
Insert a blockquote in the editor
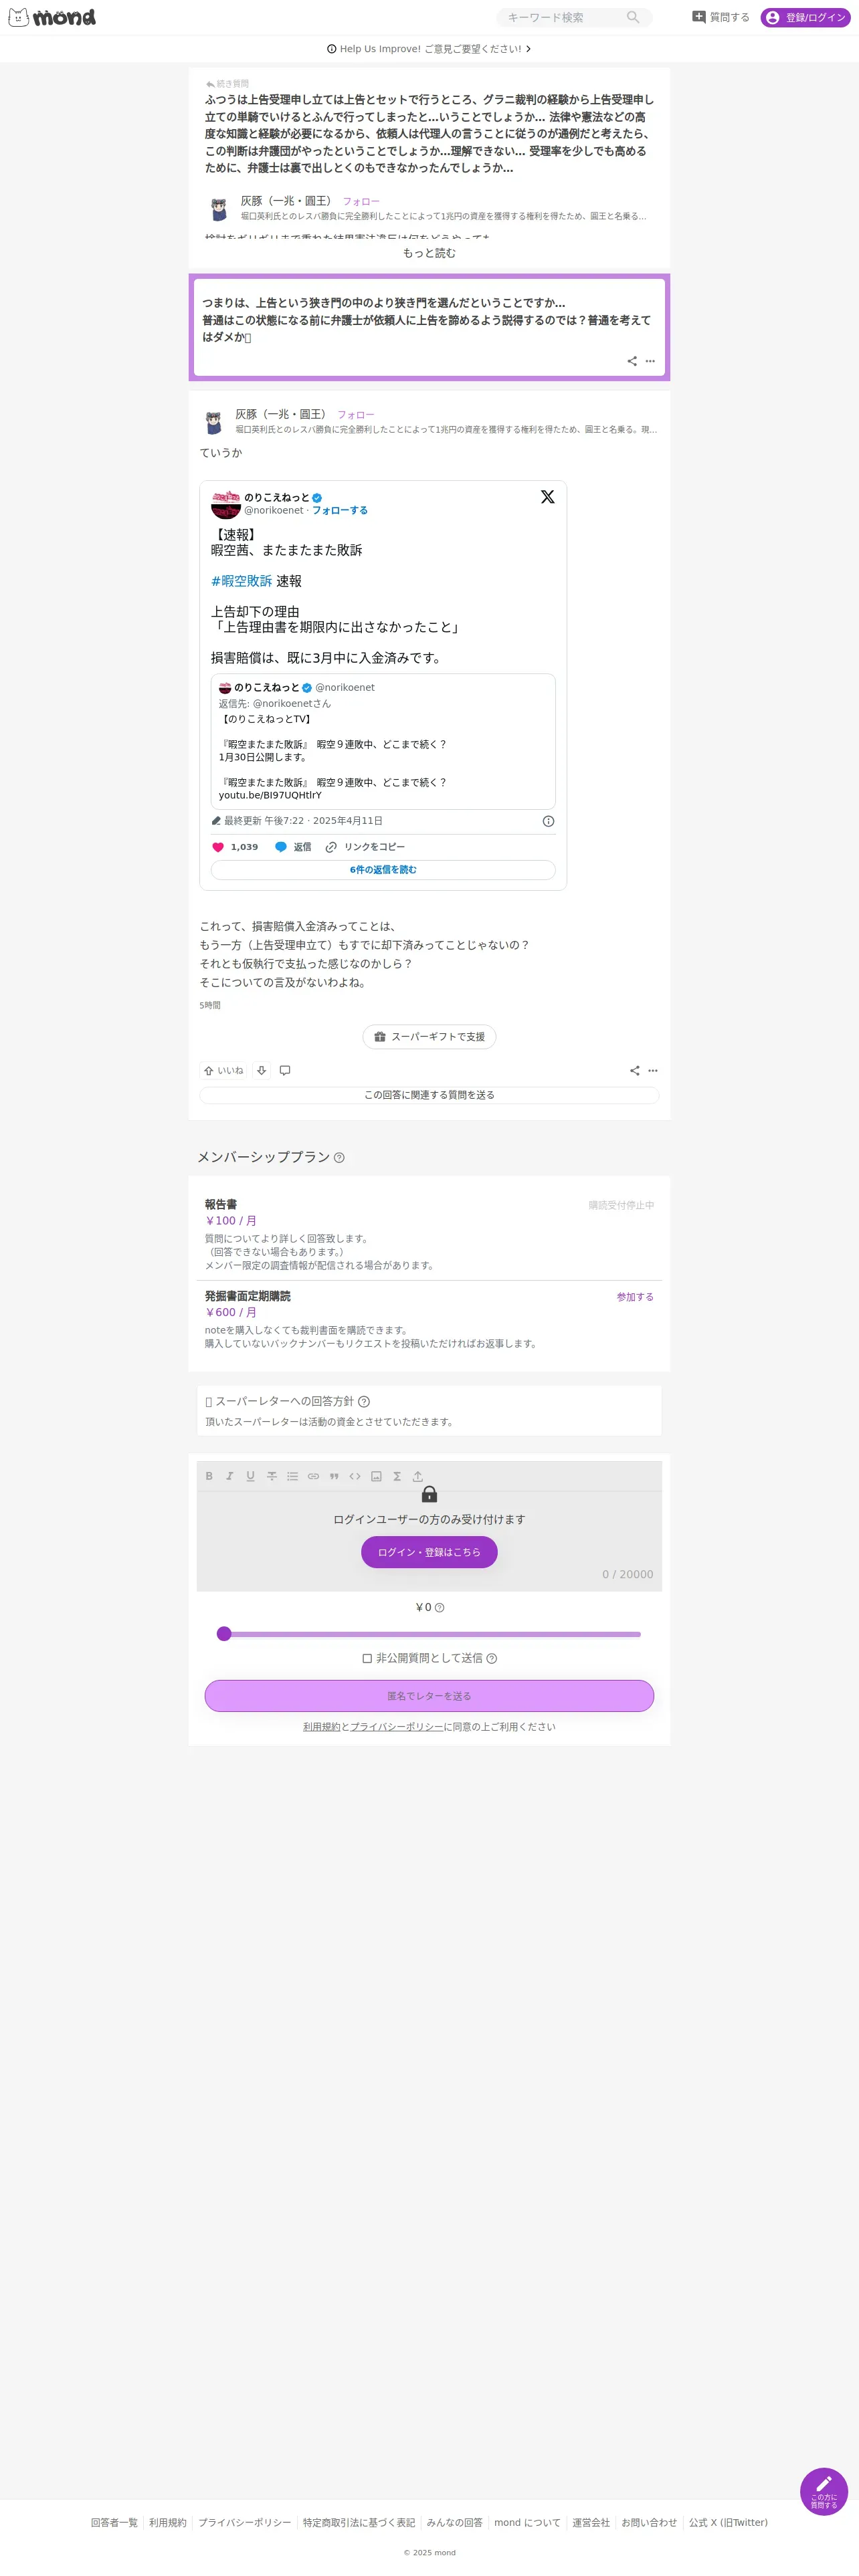pyautogui.click(x=334, y=1476)
